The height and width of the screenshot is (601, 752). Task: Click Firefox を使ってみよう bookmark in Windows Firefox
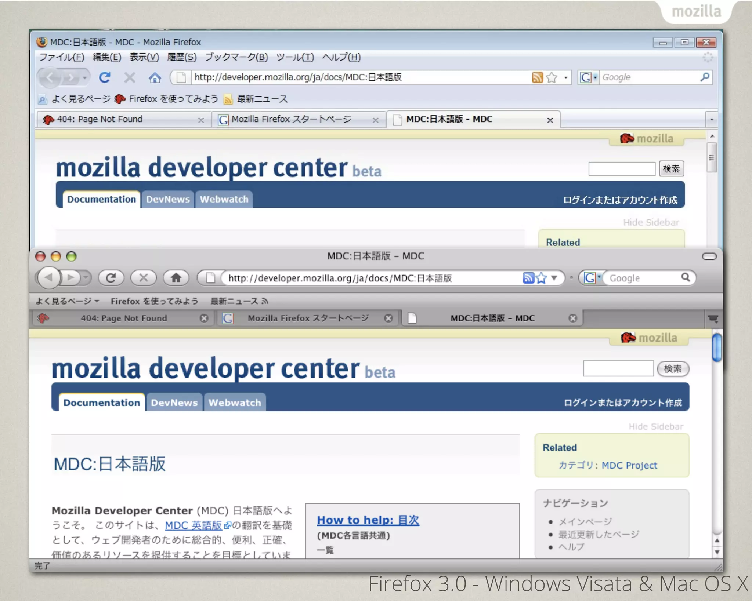[x=167, y=99]
